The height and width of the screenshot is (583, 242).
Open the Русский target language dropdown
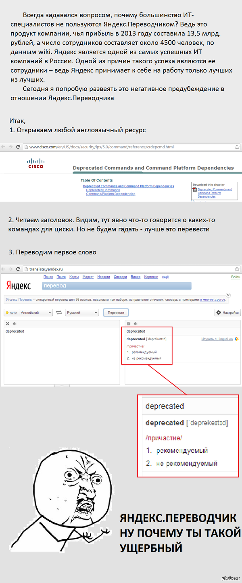click(x=82, y=312)
